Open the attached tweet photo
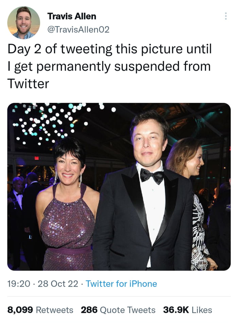Viewport: 238px width, 323px height. [119, 187]
